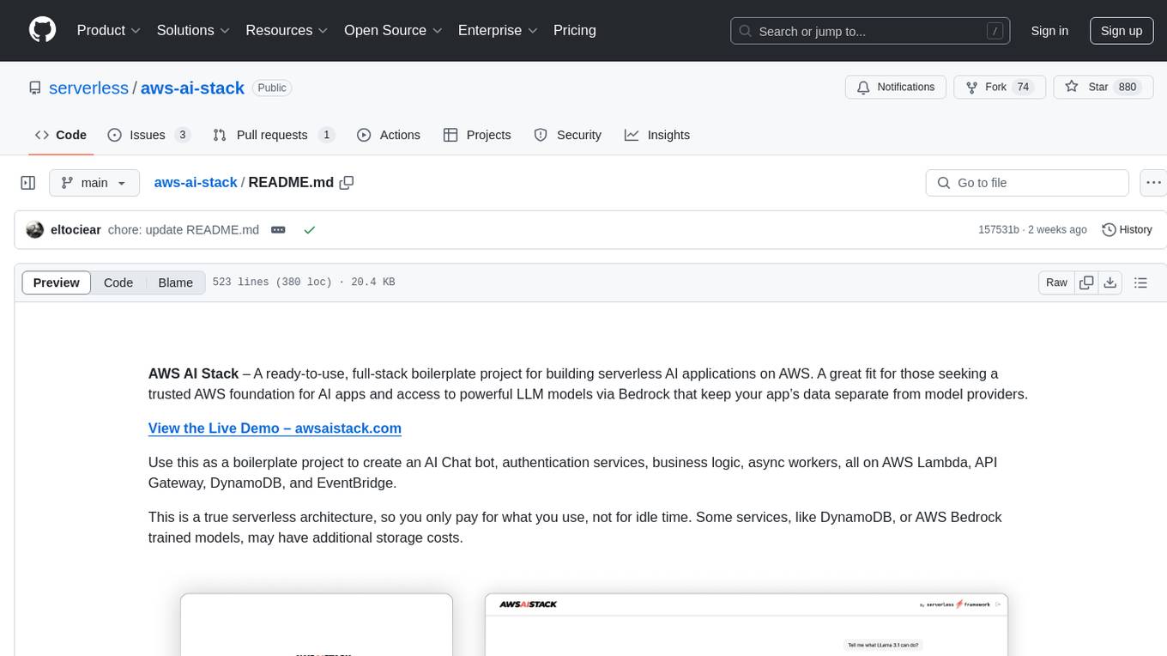Switch to Preview view
The width and height of the screenshot is (1167, 656).
point(57,282)
